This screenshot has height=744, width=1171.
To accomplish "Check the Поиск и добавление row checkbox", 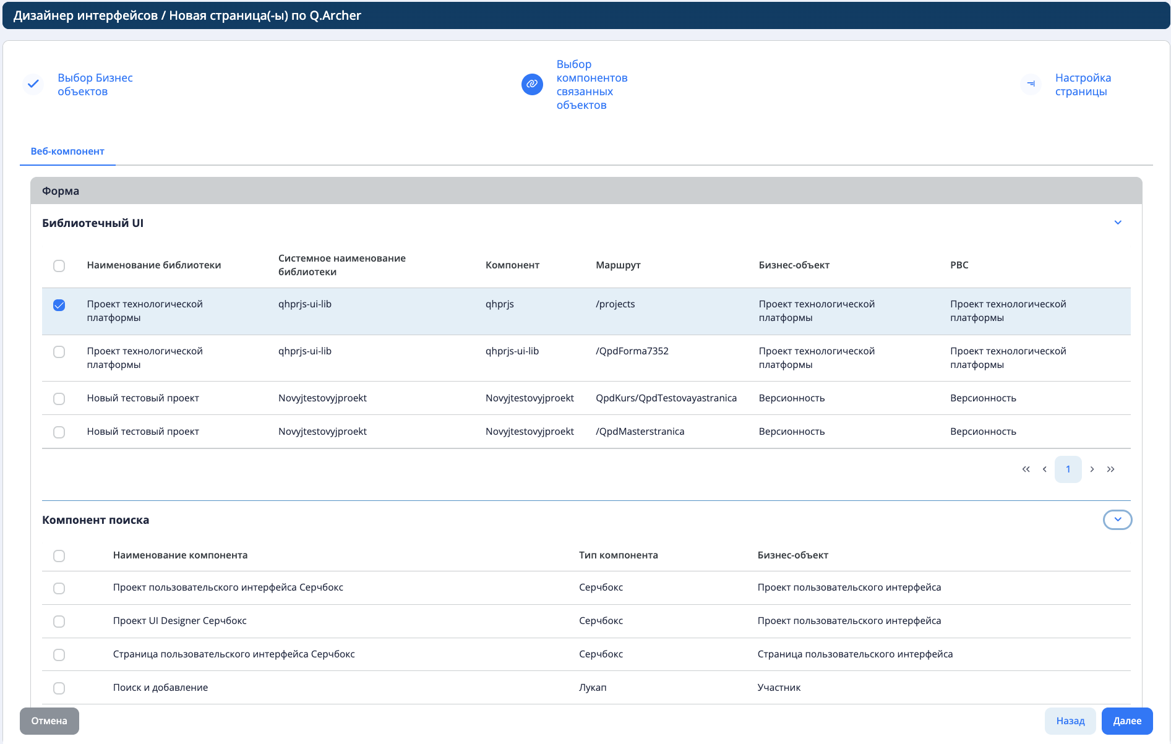I will pos(59,688).
